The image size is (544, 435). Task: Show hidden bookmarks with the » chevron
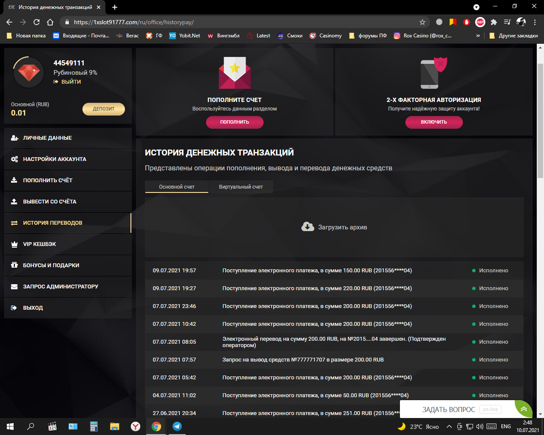coord(478,36)
